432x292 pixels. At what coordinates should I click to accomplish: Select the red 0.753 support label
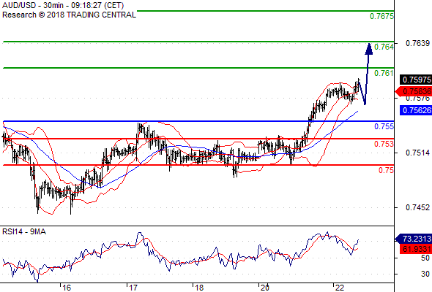click(384, 144)
